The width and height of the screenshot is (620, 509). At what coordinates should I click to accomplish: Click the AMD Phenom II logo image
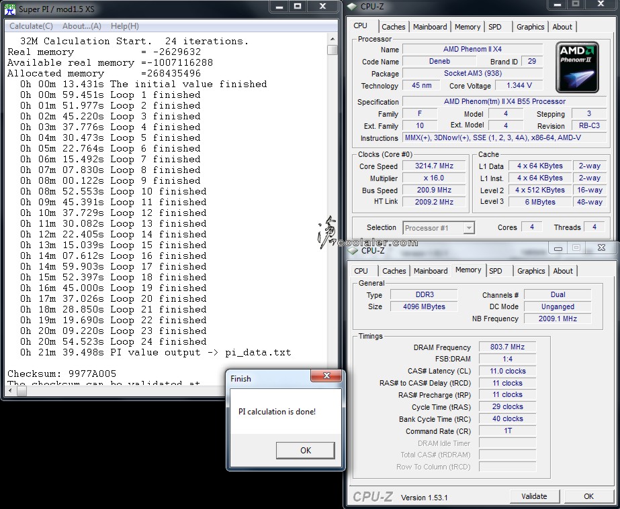[577, 67]
